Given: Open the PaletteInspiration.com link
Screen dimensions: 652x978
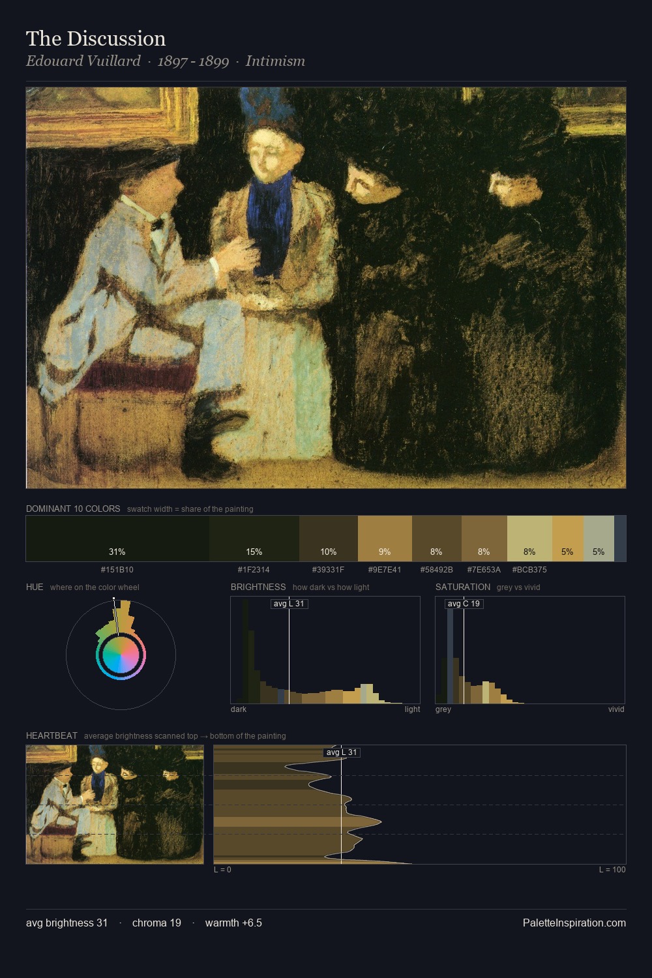Looking at the screenshot, I should [x=574, y=923].
